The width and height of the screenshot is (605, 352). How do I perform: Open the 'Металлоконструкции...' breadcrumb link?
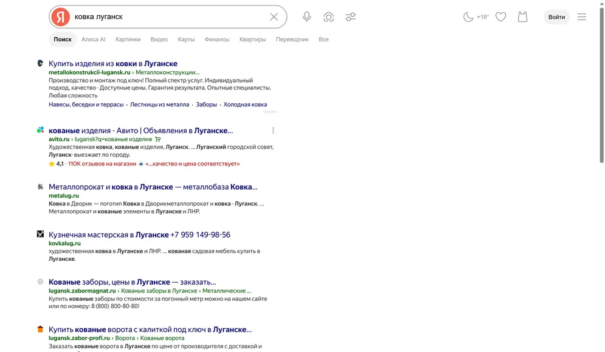[x=167, y=72]
